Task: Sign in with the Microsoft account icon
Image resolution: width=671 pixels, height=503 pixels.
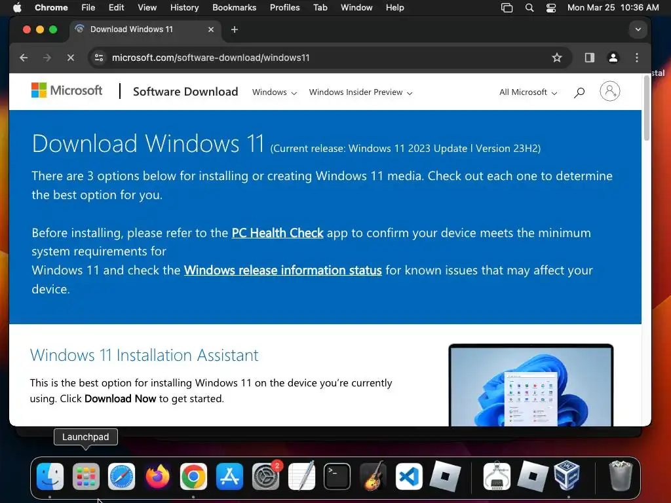Action: pyautogui.click(x=610, y=92)
